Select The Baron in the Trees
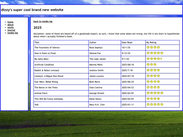The image size is (183, 137). (x=46, y=88)
